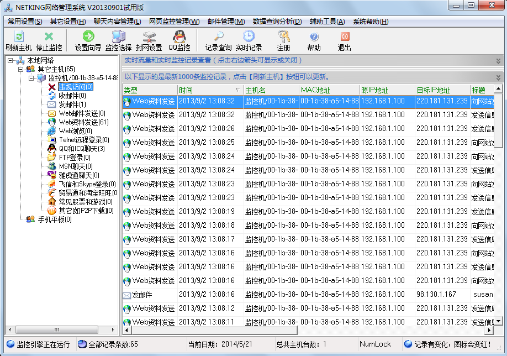Select 违规访问(0) tree node
Screen dimensions: 507x356
(x=76, y=87)
